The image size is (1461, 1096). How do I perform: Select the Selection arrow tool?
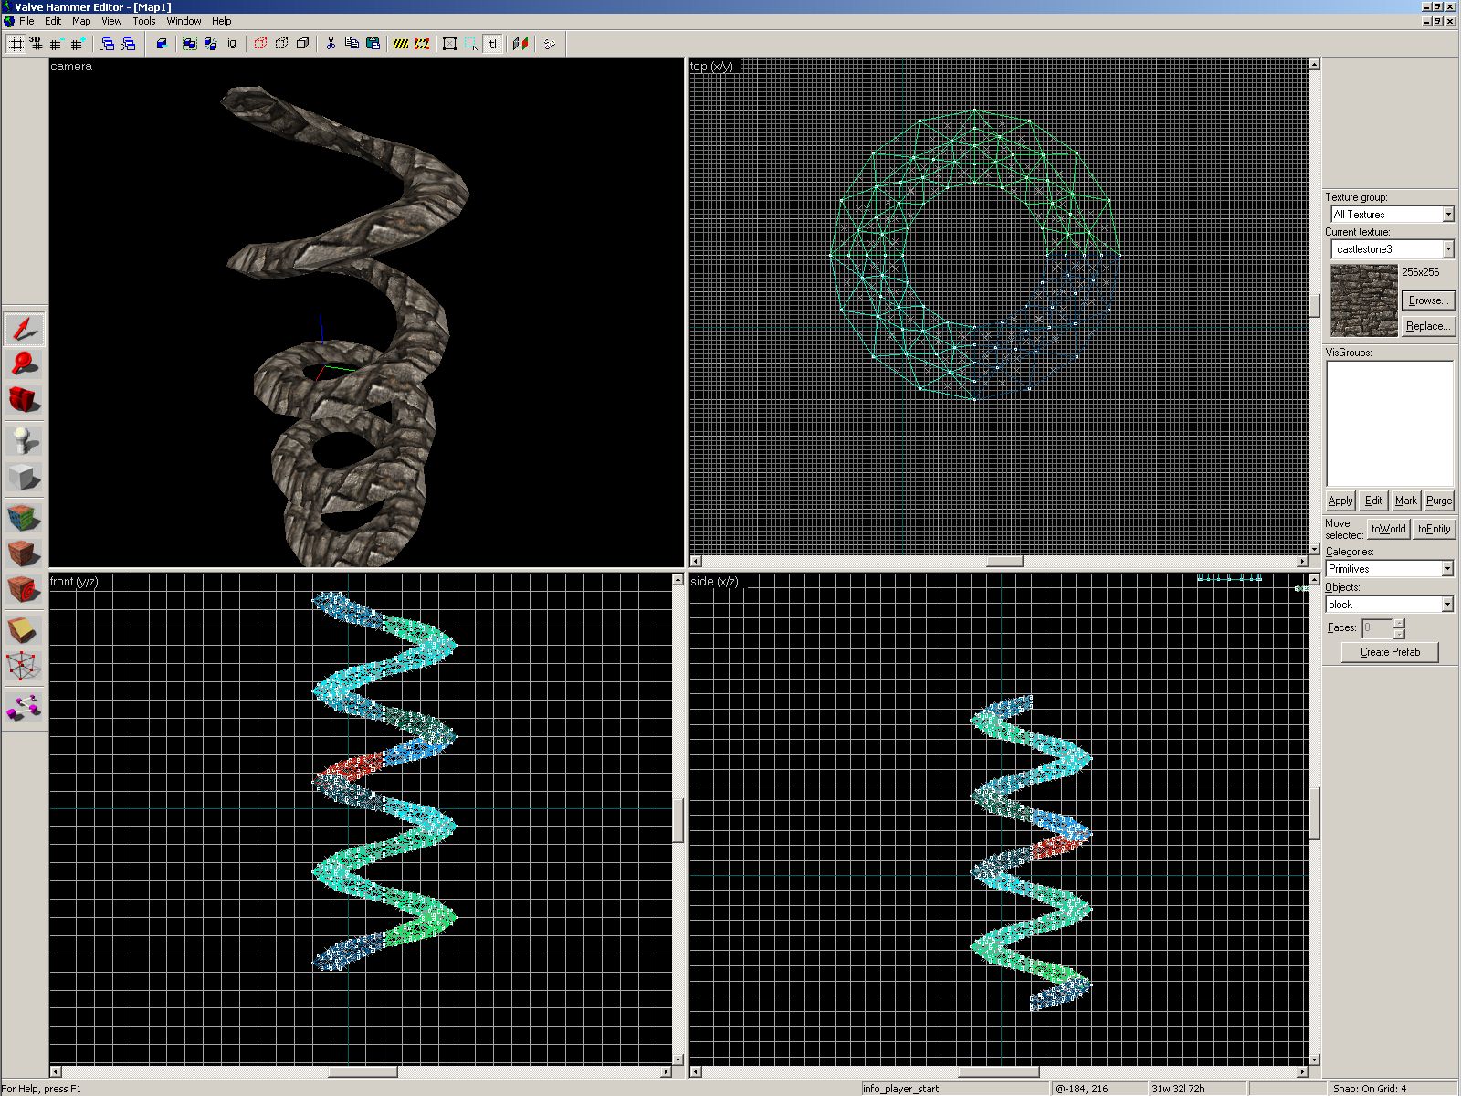[24, 329]
